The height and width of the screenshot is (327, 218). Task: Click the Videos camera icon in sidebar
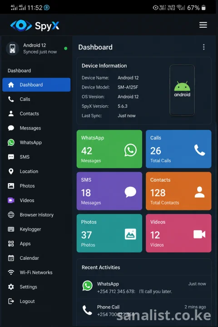[x=11, y=200]
